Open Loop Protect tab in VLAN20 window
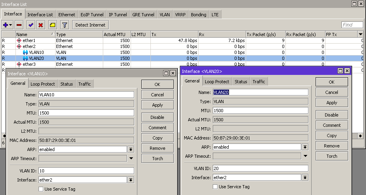 tap(217, 82)
